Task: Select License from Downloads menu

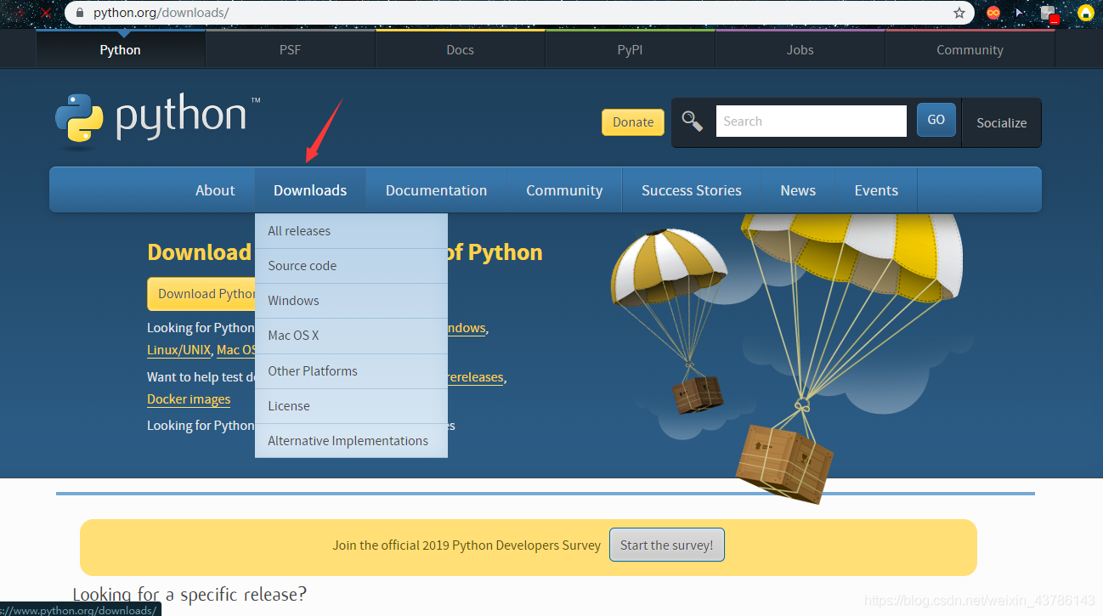Action: click(x=351, y=406)
